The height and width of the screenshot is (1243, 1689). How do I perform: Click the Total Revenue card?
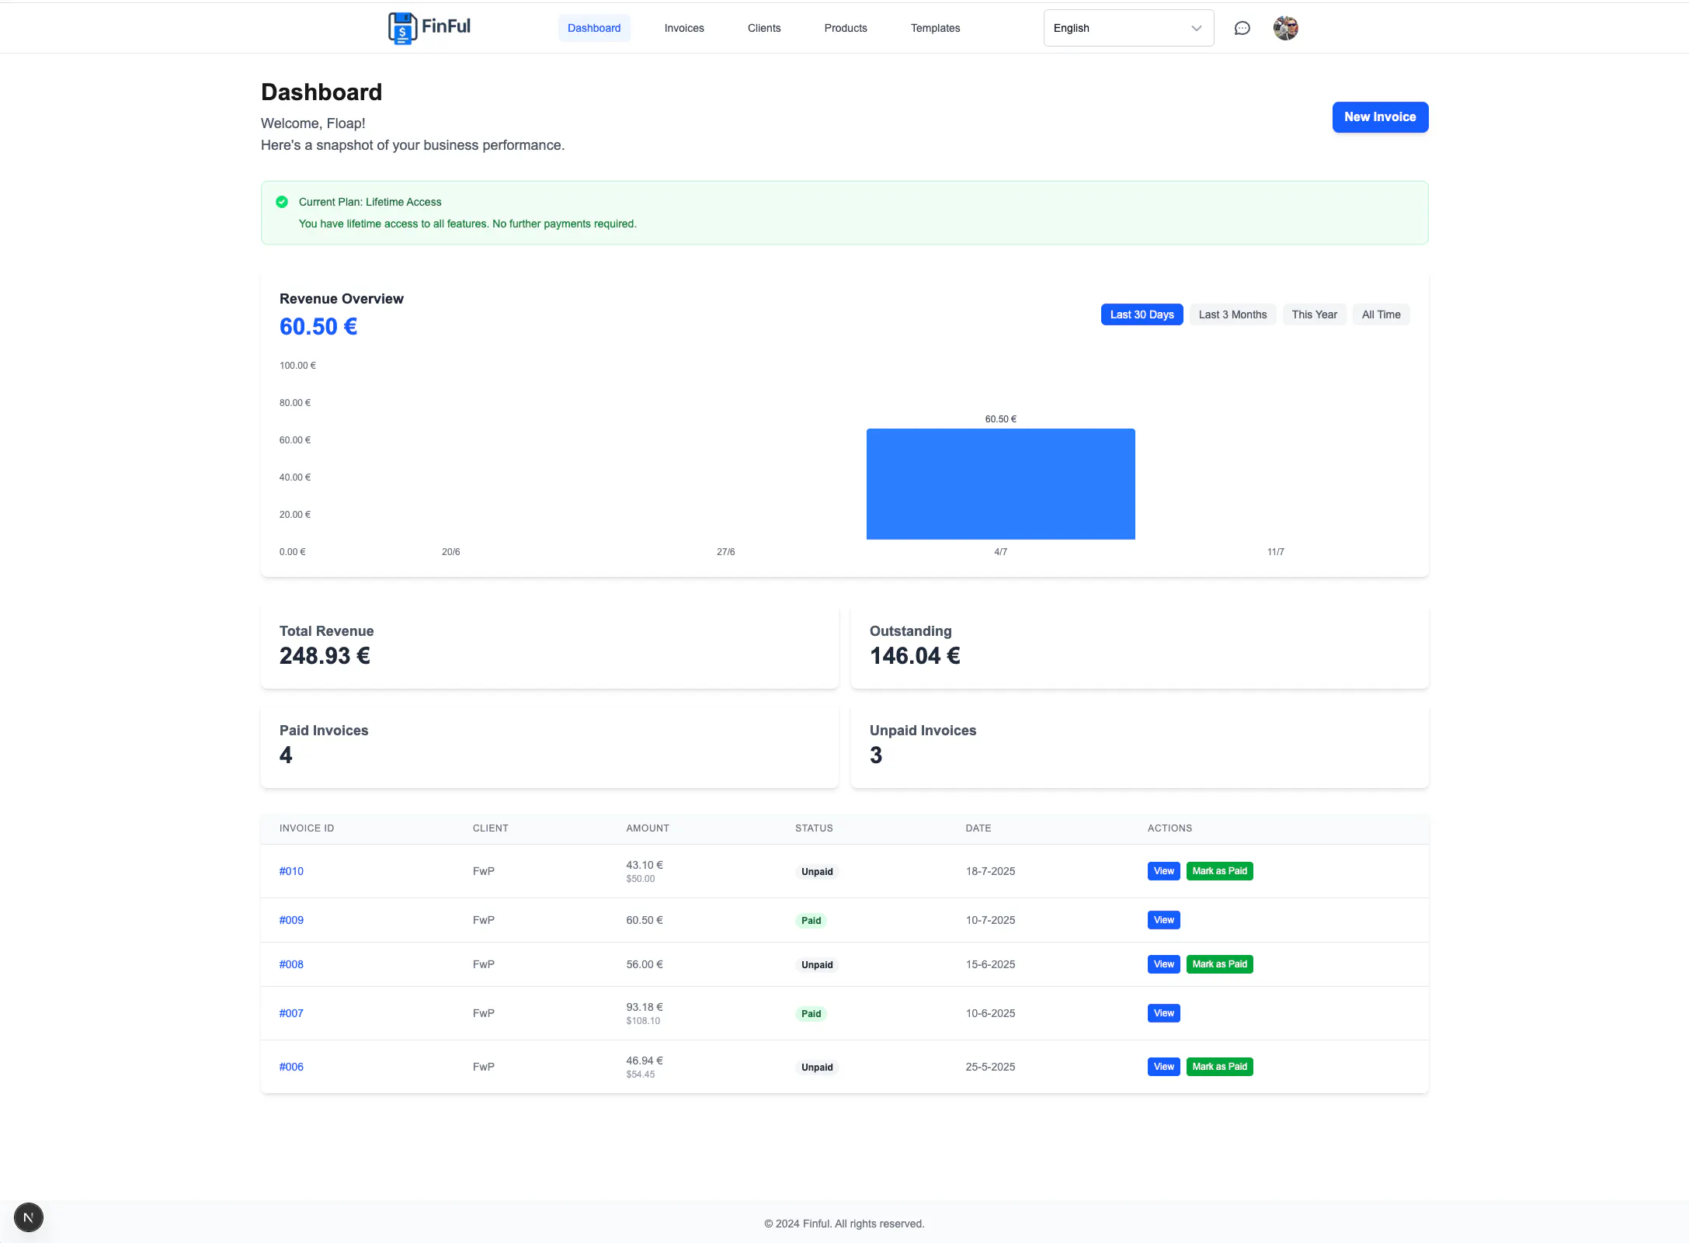pyautogui.click(x=550, y=647)
